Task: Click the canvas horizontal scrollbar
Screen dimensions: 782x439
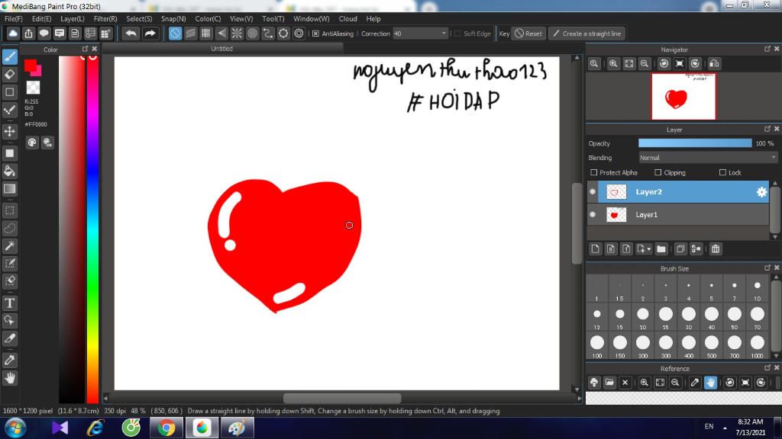Action: point(341,398)
